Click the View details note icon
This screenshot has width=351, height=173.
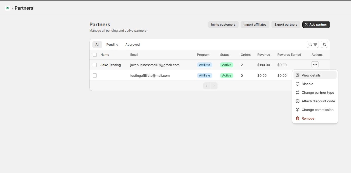tap(298, 75)
